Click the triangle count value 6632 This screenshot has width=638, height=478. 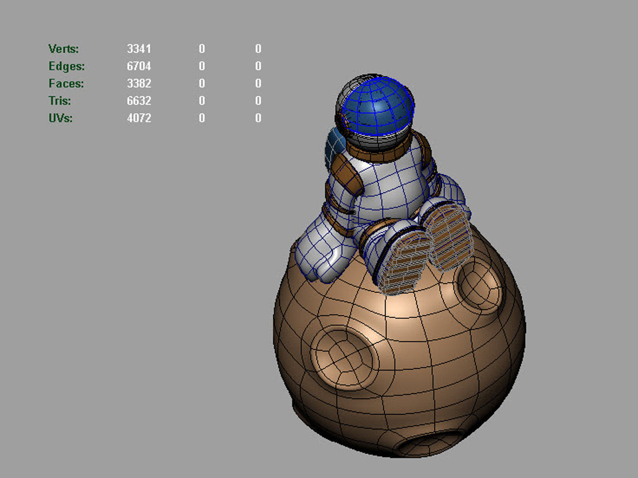tap(139, 101)
